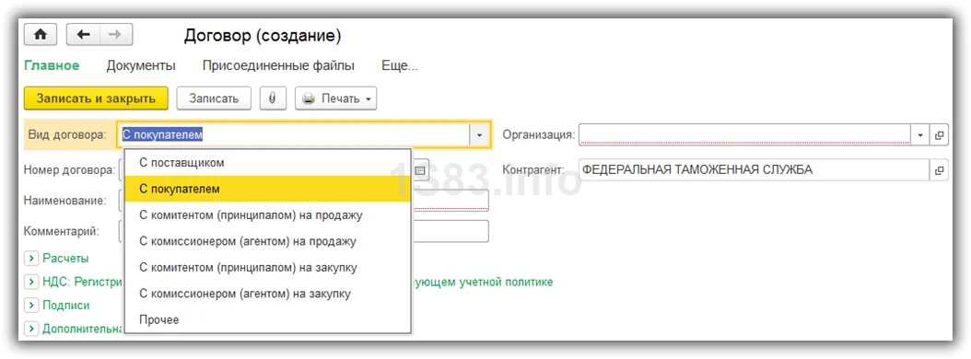Open the Еще... menu
Viewport: 971px width, 359px height.
pyautogui.click(x=400, y=65)
